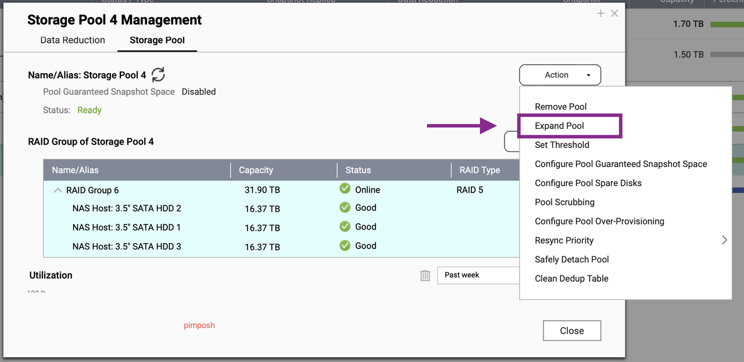Viewport: 744px width, 362px height.
Task: Click the refresh icon beside Storage Pool 4
Action: coord(158,74)
